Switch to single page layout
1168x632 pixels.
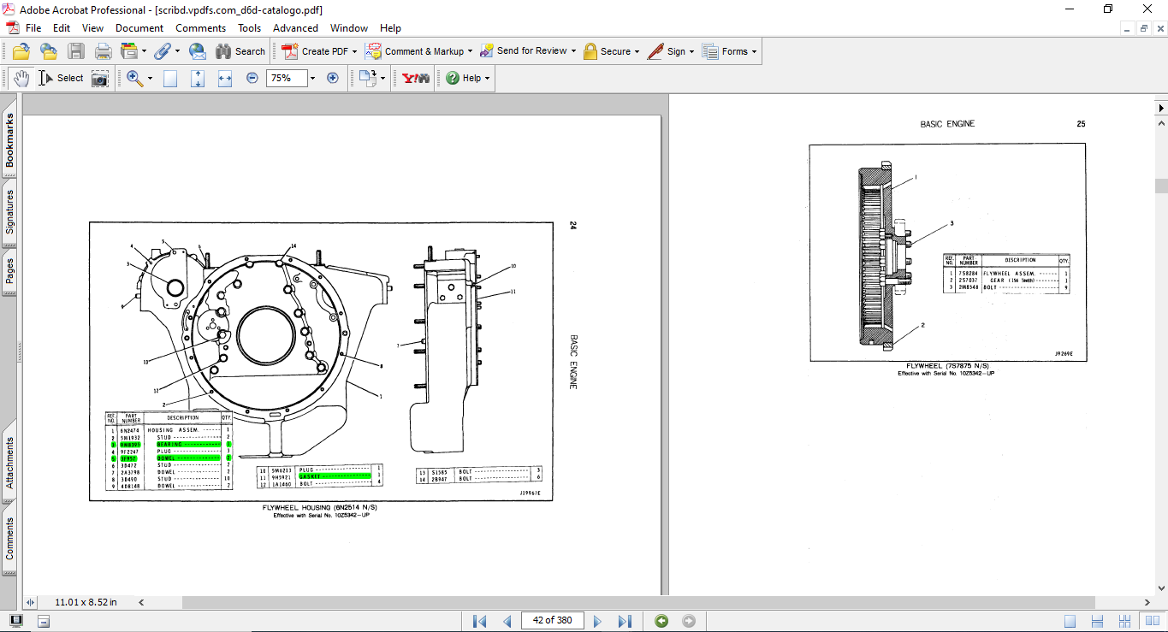click(1070, 621)
